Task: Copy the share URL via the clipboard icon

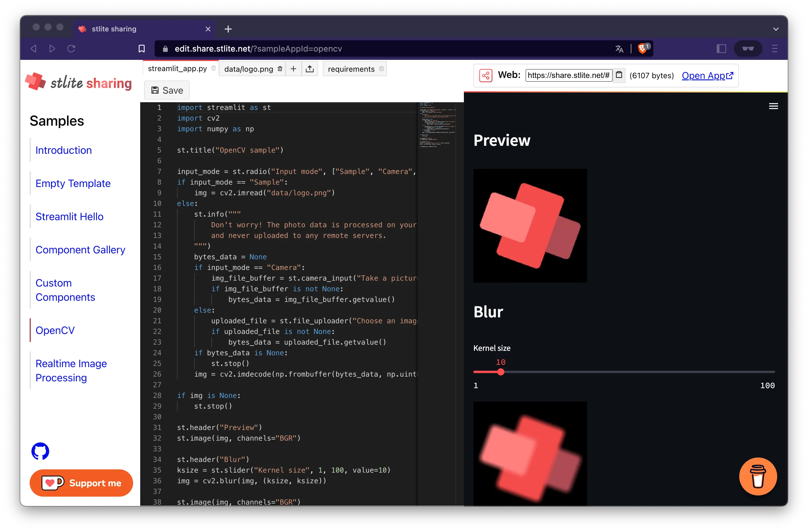Action: 619,75
